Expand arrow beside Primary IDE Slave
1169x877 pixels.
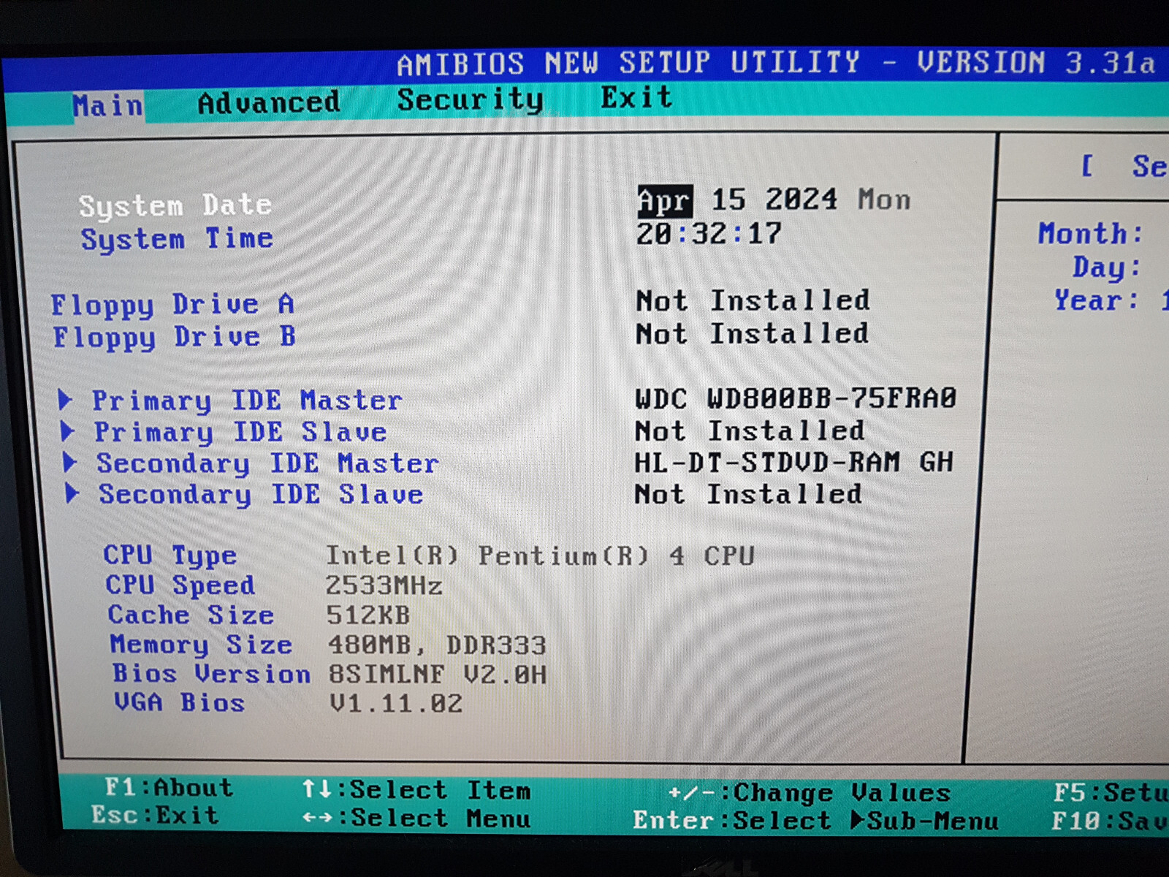tap(67, 430)
